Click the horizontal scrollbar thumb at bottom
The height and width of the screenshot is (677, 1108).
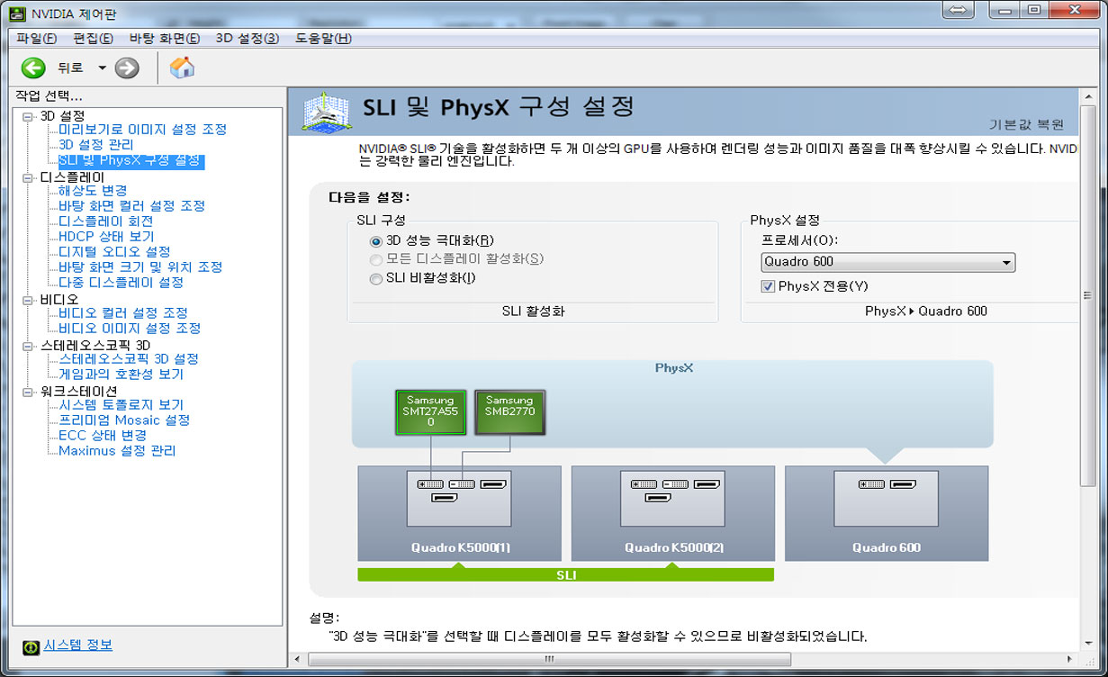(549, 660)
